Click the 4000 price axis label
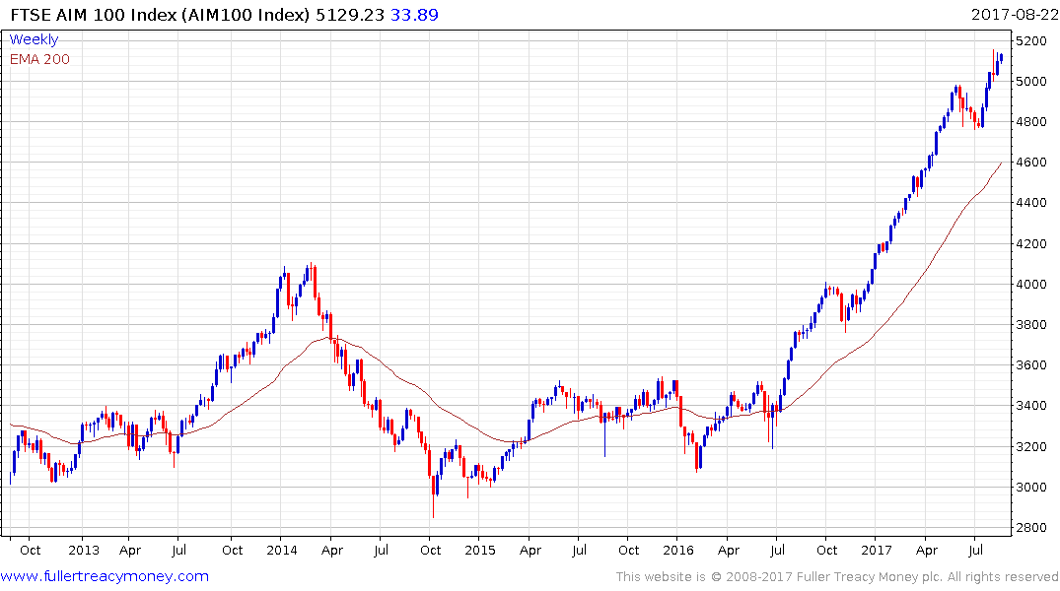 click(x=1031, y=285)
